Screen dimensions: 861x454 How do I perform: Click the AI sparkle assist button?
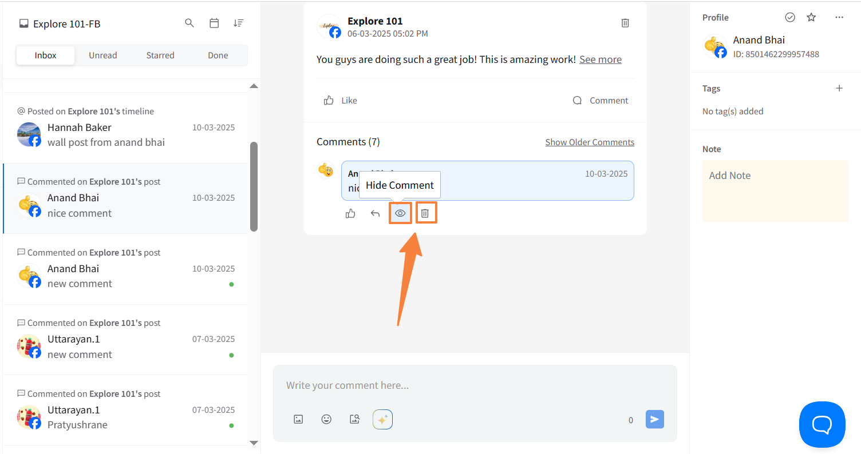pyautogui.click(x=382, y=419)
